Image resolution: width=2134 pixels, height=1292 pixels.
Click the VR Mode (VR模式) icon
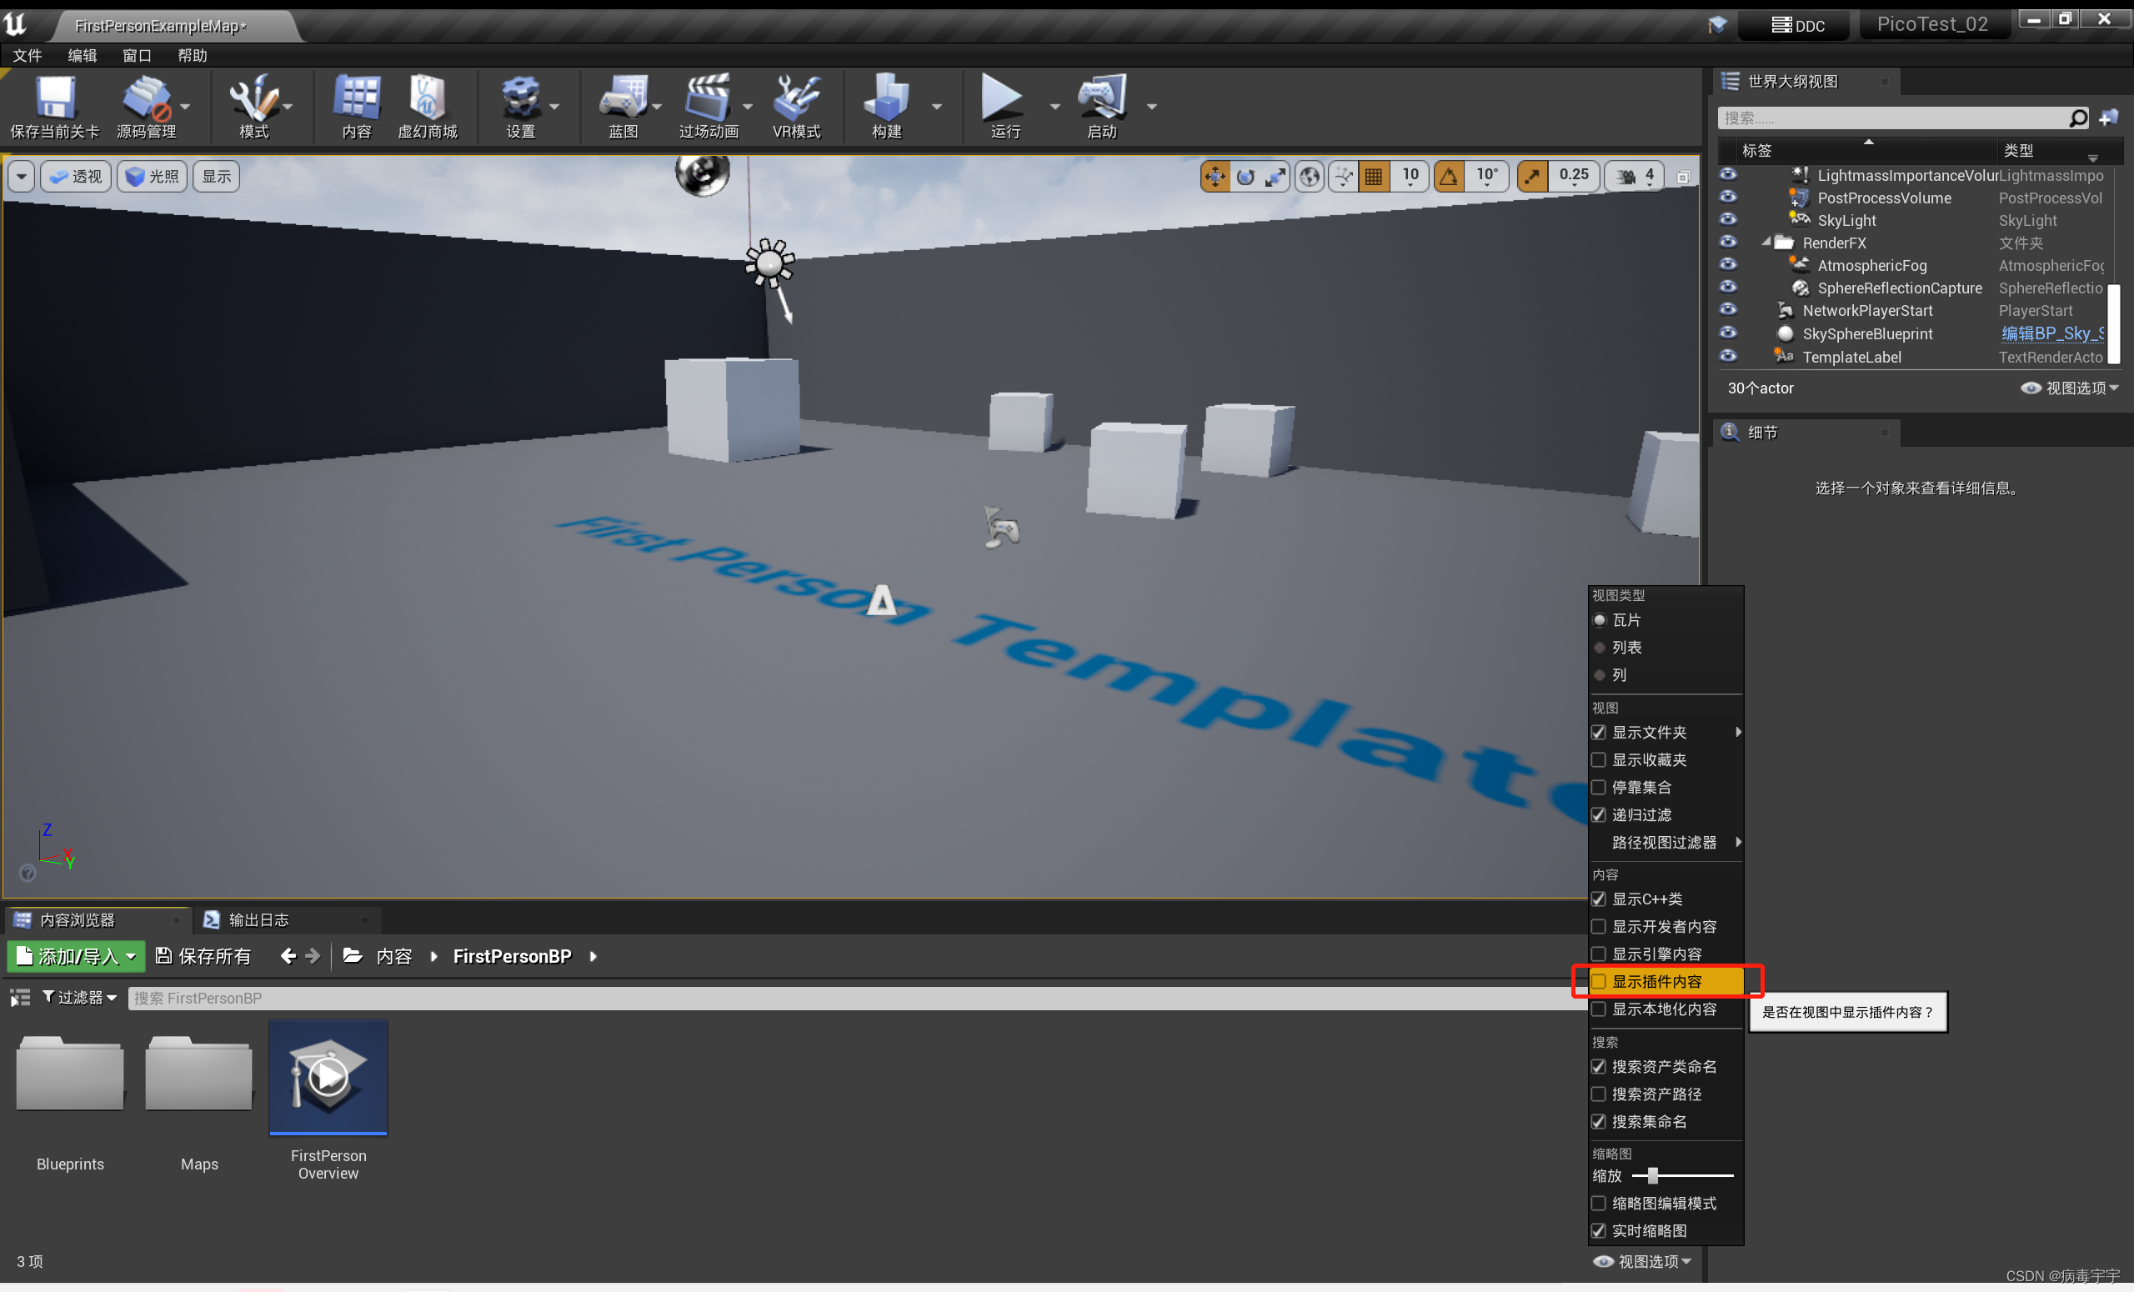796,97
